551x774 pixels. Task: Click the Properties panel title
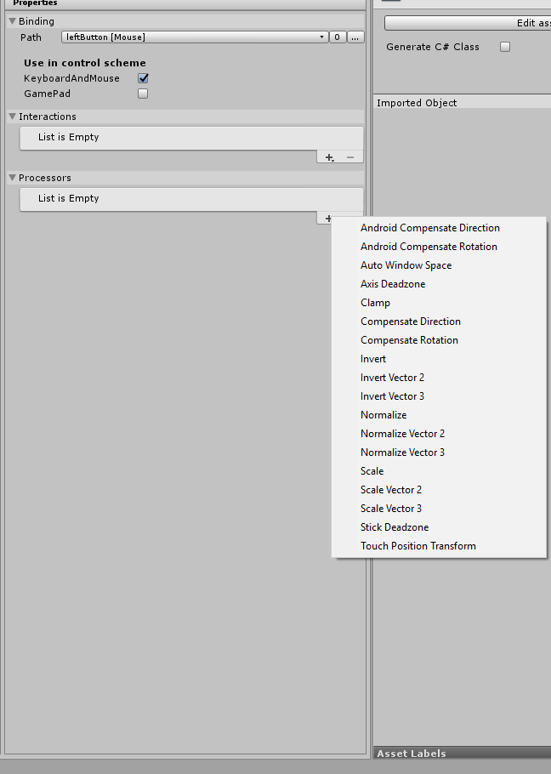click(35, 3)
